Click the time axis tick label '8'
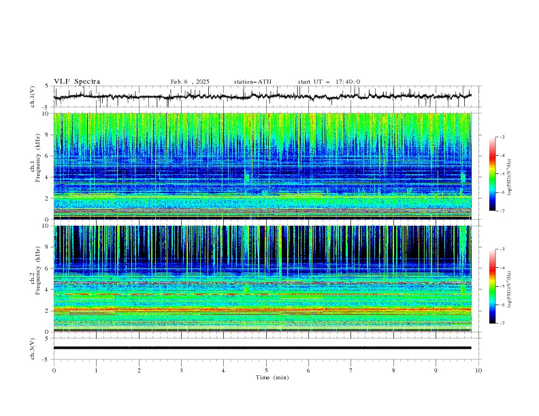The height and width of the screenshot is (416, 539). [393, 370]
